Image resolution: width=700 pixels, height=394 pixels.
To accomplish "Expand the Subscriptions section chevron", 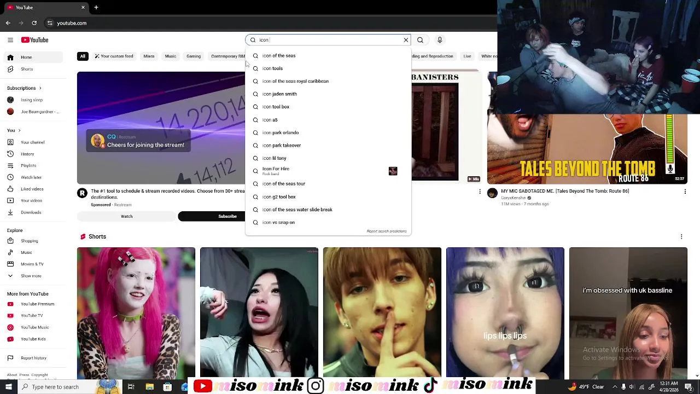I will (x=40, y=88).
